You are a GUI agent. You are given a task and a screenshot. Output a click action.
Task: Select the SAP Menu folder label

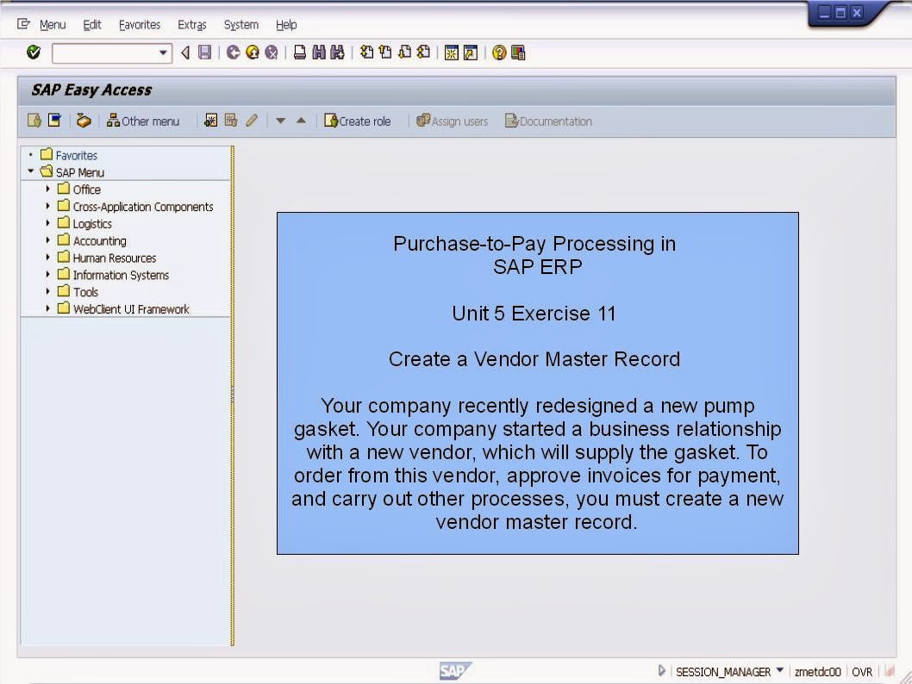(80, 172)
